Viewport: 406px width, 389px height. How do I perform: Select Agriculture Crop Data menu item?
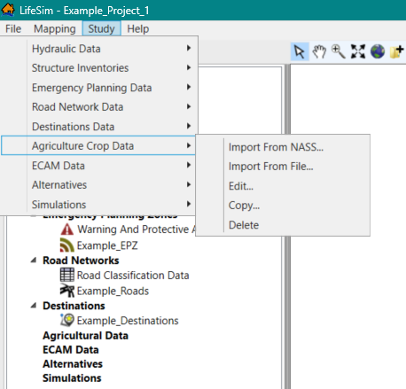pos(98,145)
